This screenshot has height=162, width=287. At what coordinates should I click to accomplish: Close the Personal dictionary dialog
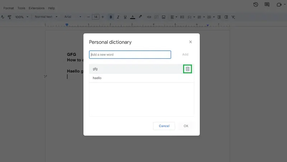190,42
